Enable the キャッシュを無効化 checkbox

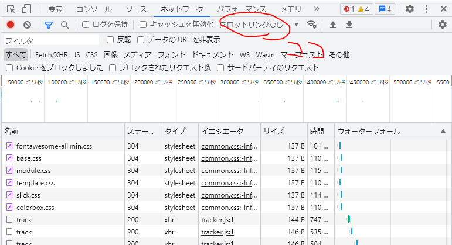143,25
